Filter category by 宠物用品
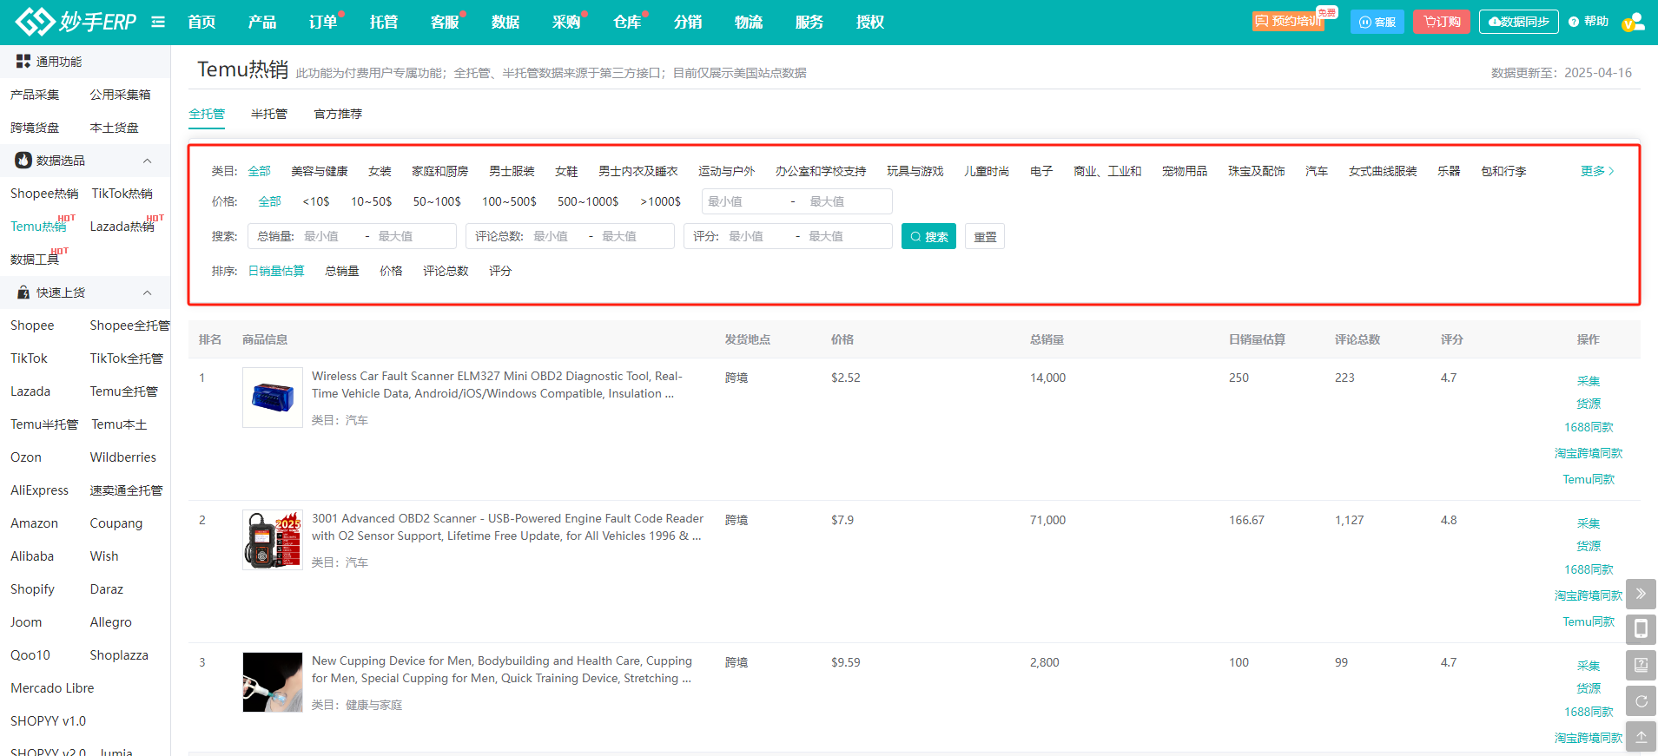The image size is (1658, 756). click(1185, 171)
